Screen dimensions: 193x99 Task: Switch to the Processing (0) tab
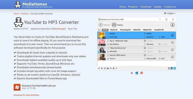coord(125,30)
